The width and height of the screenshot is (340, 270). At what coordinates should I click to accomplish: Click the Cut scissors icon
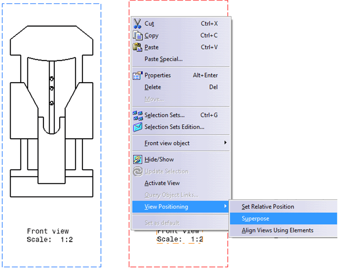click(138, 23)
